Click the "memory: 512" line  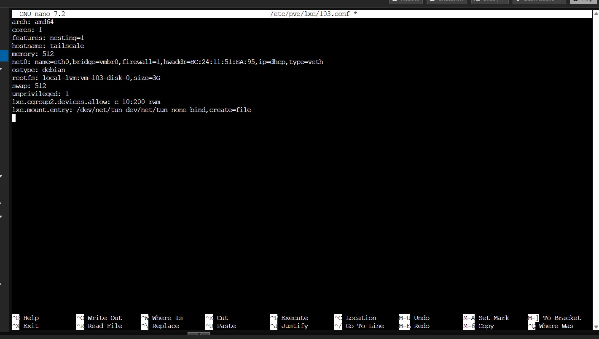point(33,54)
